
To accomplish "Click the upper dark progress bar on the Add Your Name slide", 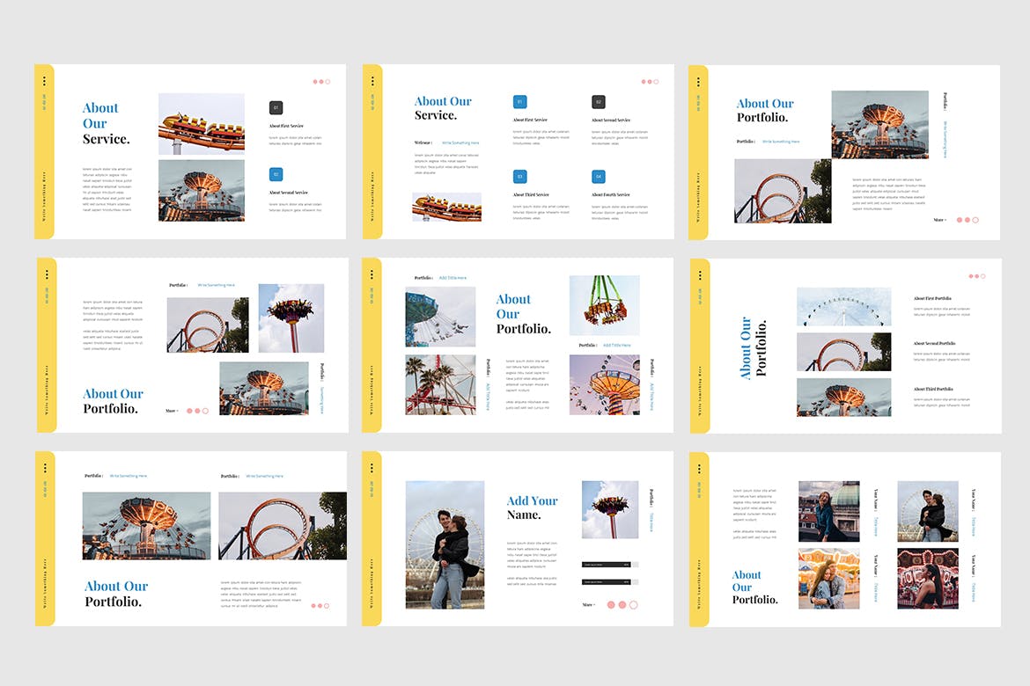I will point(607,565).
